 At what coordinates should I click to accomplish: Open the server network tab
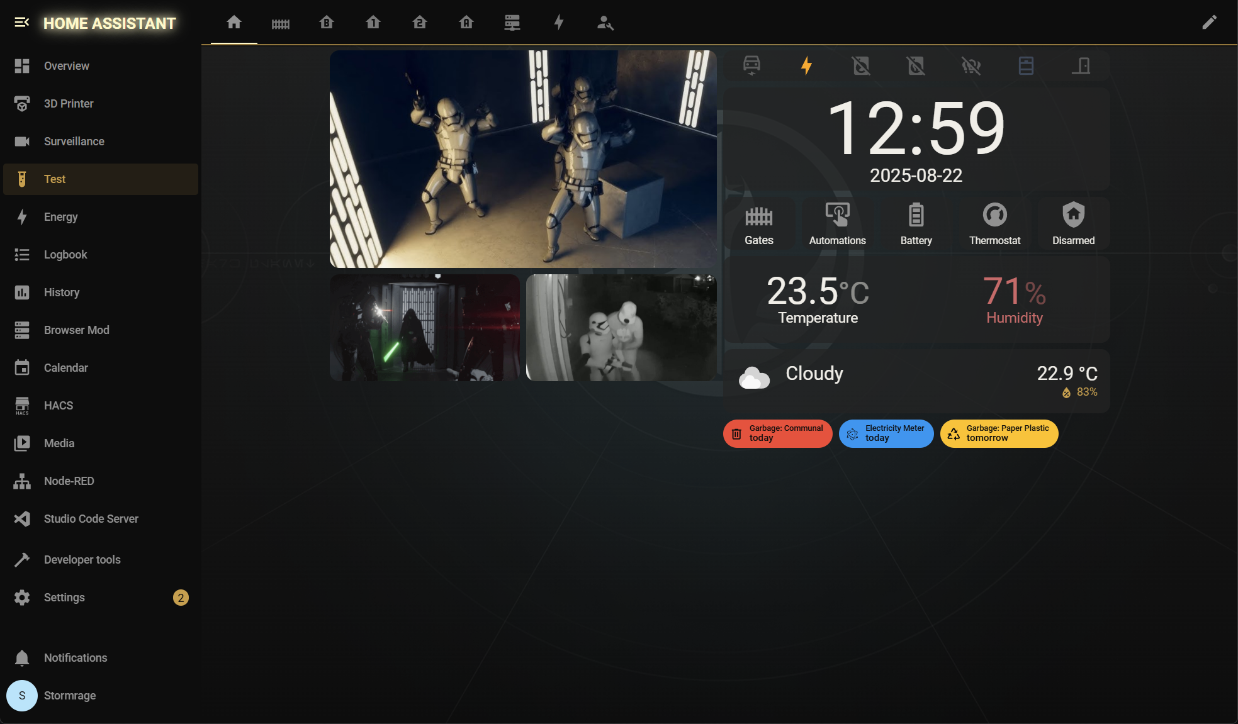click(512, 23)
